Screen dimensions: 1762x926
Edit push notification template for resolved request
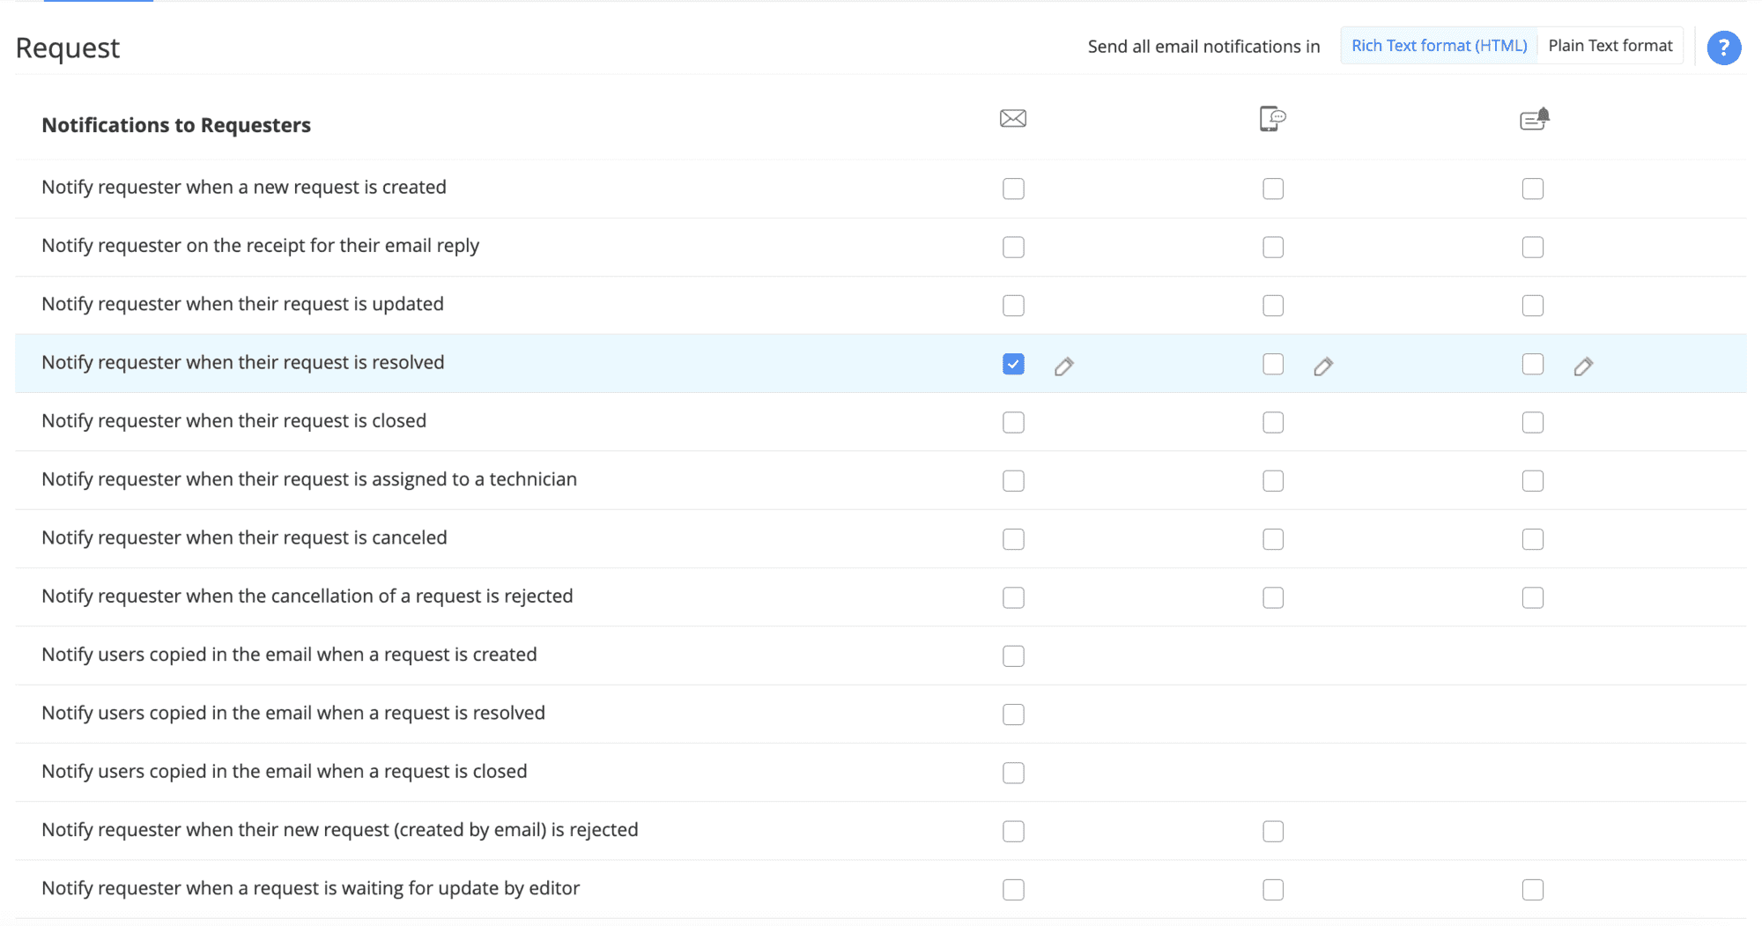click(1583, 367)
